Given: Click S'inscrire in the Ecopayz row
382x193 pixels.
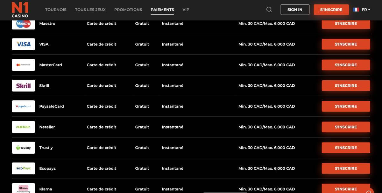Looking at the screenshot, I should coord(346,168).
